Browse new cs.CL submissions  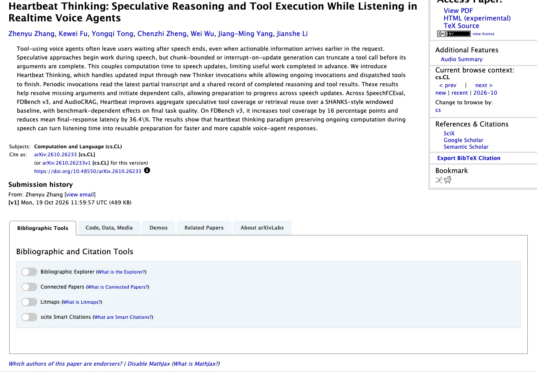click(441, 93)
